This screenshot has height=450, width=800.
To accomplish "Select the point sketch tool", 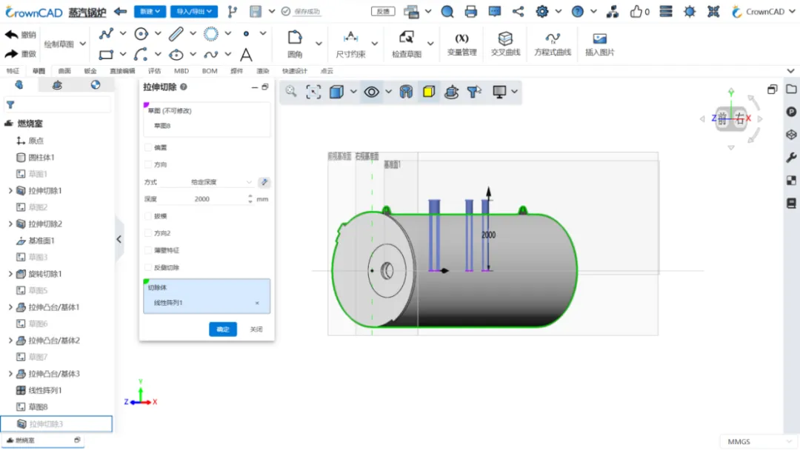I will (x=246, y=33).
